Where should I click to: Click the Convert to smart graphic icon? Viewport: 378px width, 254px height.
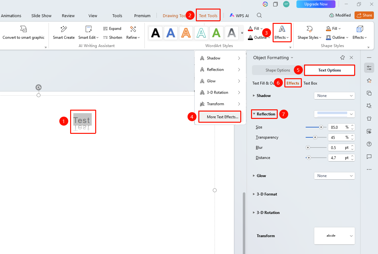[x=23, y=29]
